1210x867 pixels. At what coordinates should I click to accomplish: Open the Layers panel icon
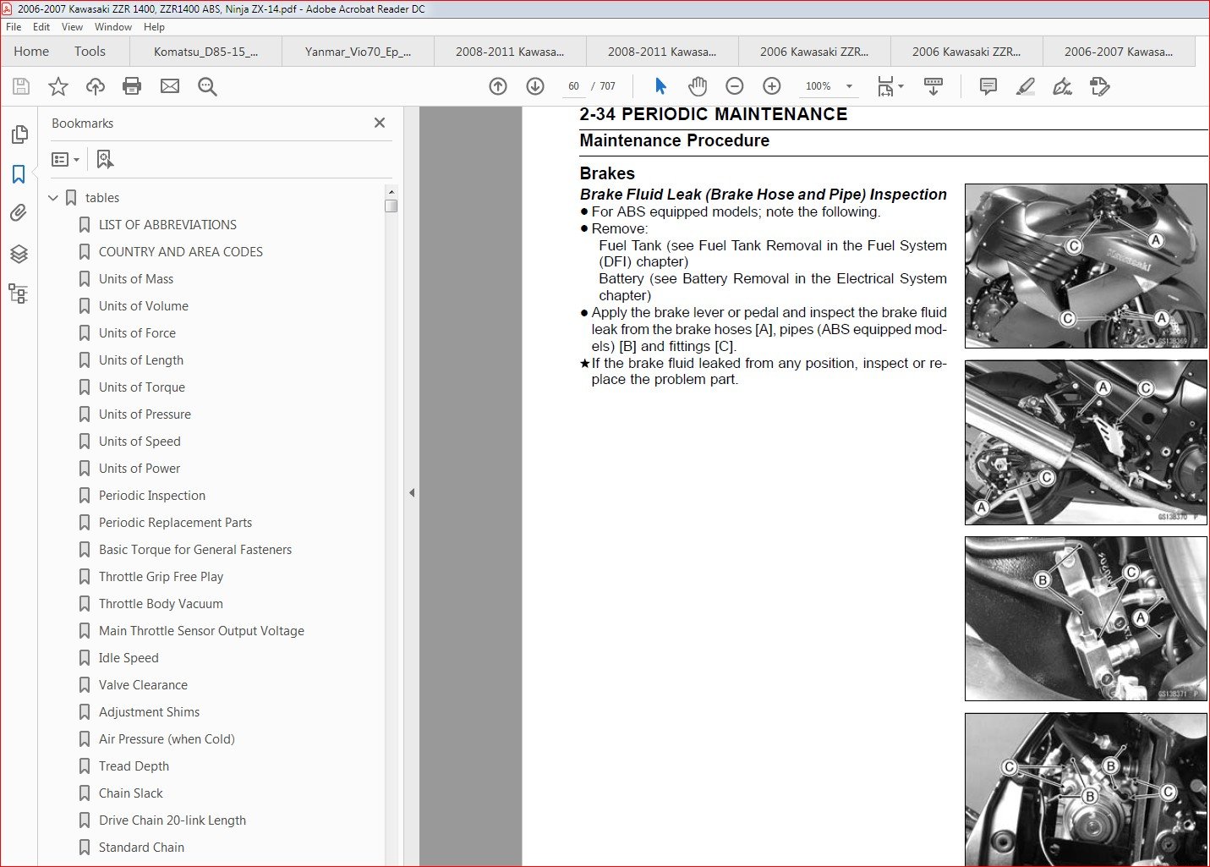(19, 254)
